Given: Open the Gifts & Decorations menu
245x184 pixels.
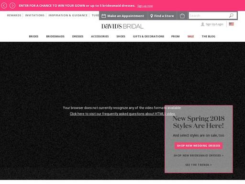Looking at the screenshot, I should tap(148, 36).
